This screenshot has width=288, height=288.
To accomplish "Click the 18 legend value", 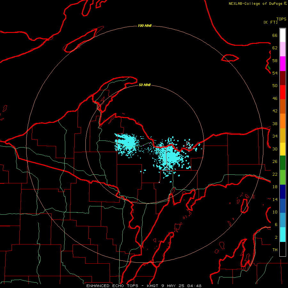I will coord(275,187).
